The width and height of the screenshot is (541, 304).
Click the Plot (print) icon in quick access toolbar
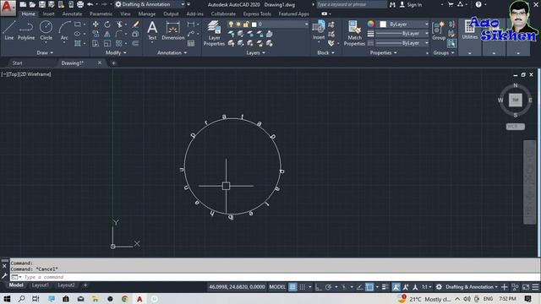(x=80, y=4)
